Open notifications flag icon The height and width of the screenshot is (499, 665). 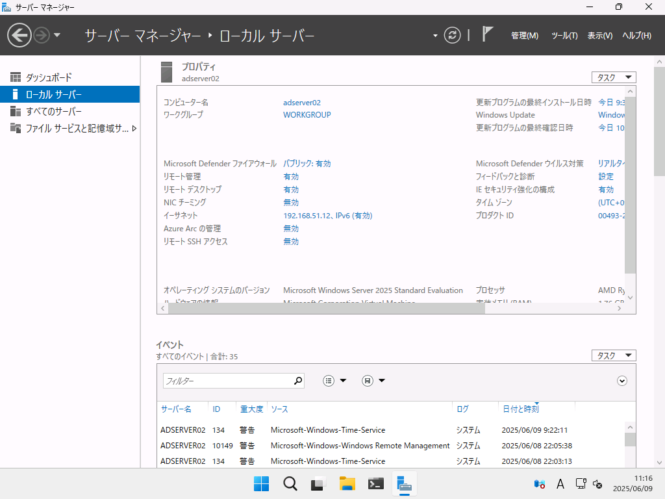[487, 34]
